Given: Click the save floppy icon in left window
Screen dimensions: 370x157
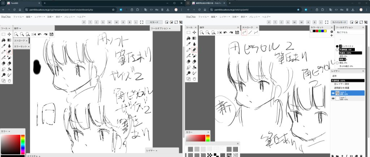Looking at the screenshot, I should click(x=52, y=34).
